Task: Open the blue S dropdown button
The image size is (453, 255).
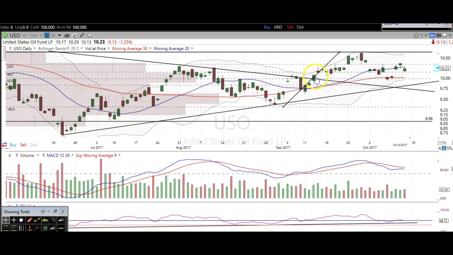Action: [432, 35]
